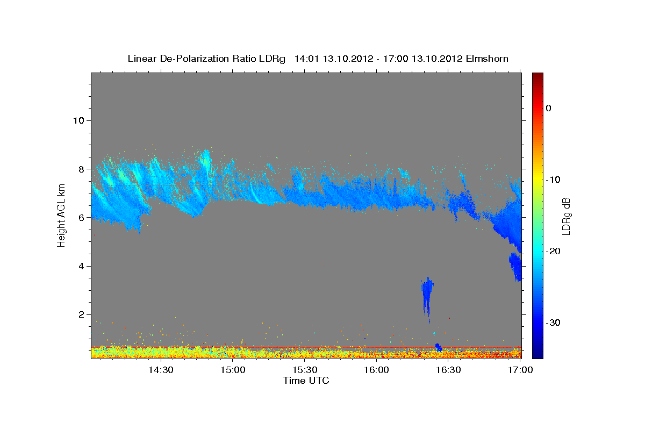Screen dimensions: 645x430
Task: Pick the dark red top of the colorbar
Action: pyautogui.click(x=537, y=76)
